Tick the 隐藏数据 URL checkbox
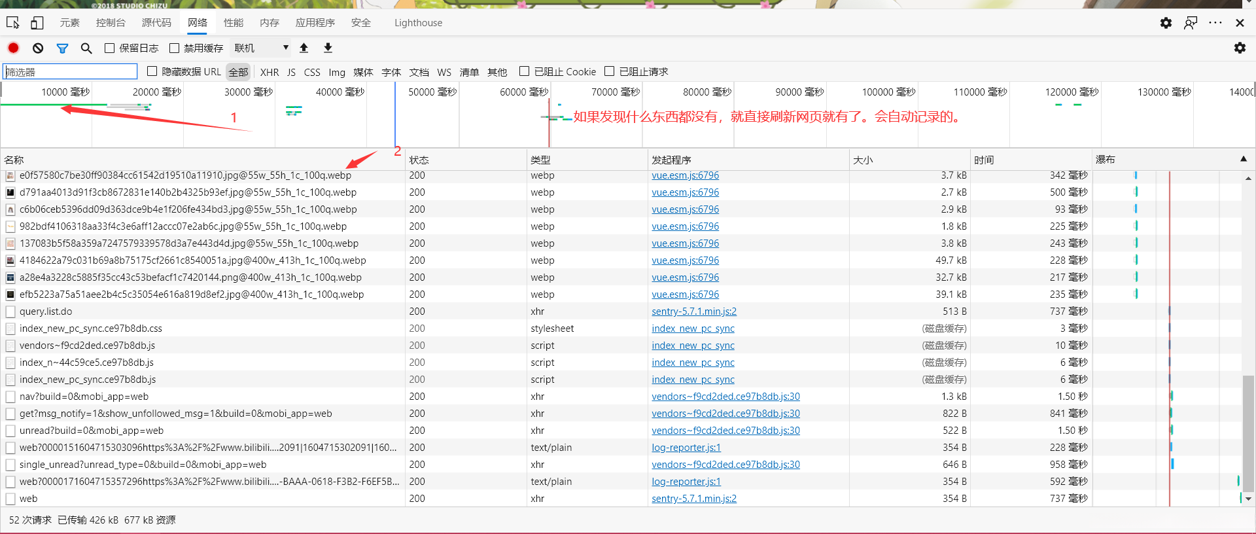 tap(152, 71)
